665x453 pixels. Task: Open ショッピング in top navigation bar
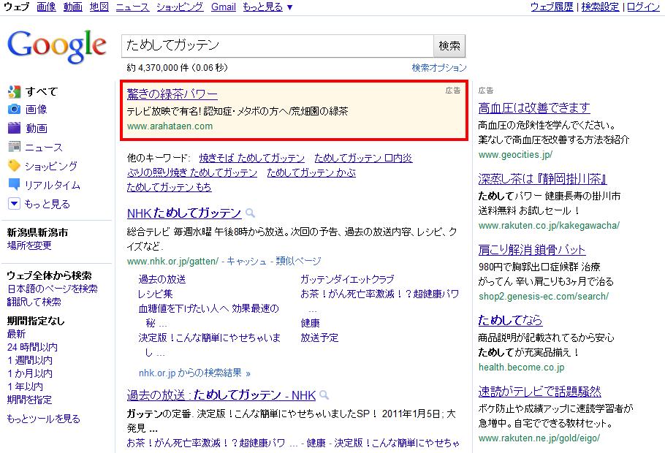point(180,7)
